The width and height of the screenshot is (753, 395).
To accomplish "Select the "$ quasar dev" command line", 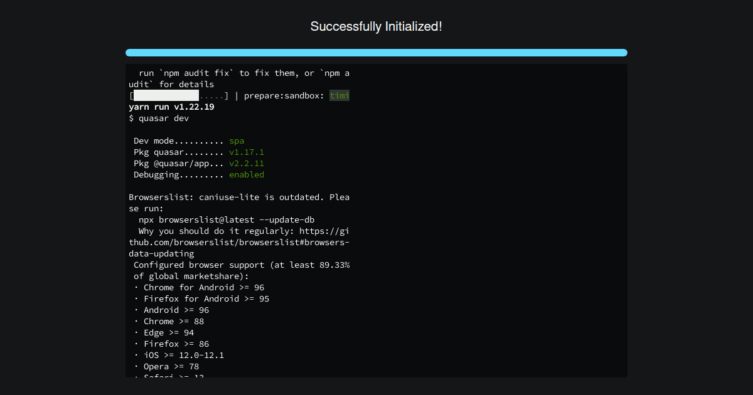I will click(159, 118).
